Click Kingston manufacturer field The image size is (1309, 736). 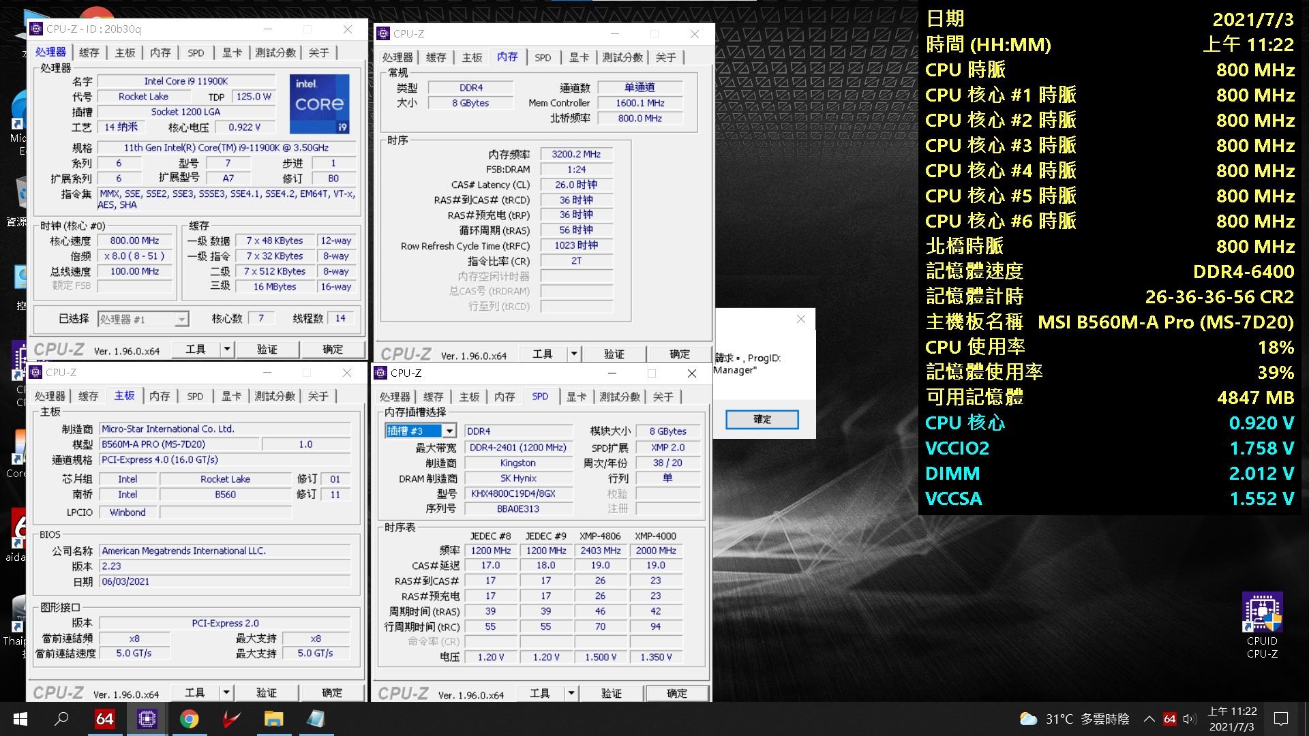(518, 463)
